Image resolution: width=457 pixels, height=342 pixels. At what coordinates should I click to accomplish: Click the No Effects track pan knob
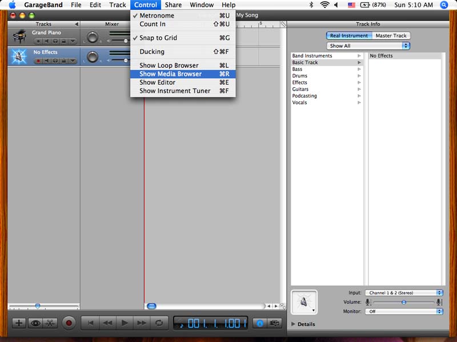click(x=93, y=56)
